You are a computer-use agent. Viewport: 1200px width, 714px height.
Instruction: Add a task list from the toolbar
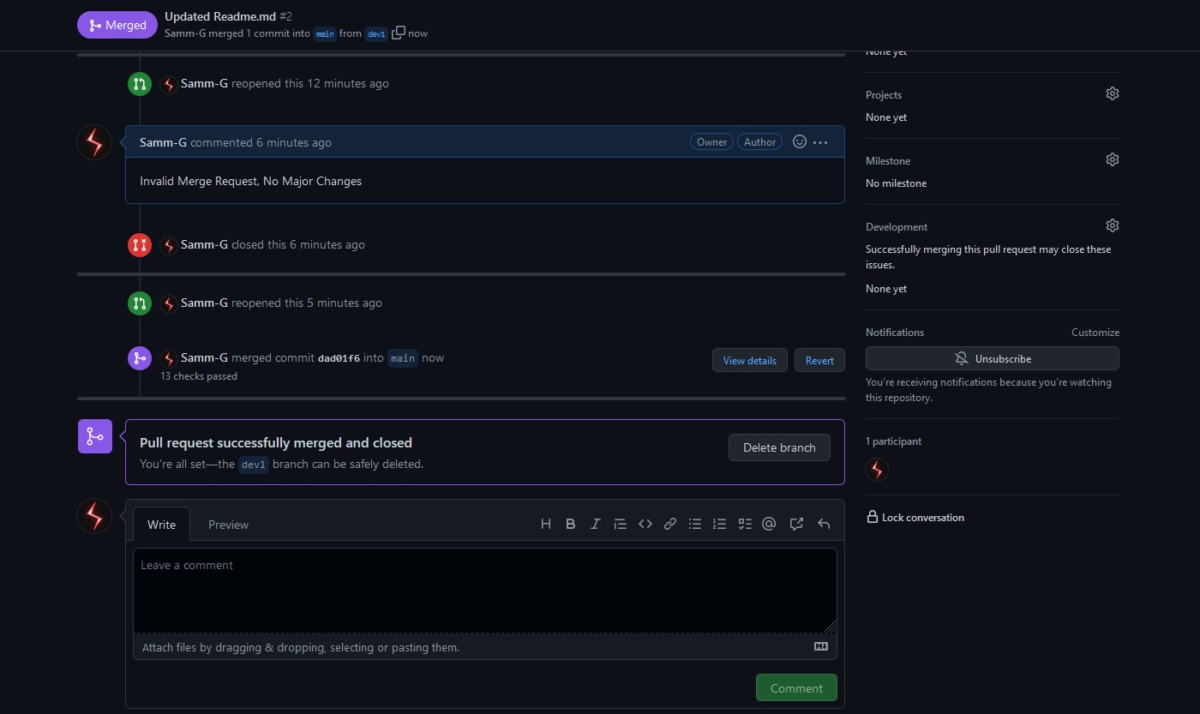[744, 524]
